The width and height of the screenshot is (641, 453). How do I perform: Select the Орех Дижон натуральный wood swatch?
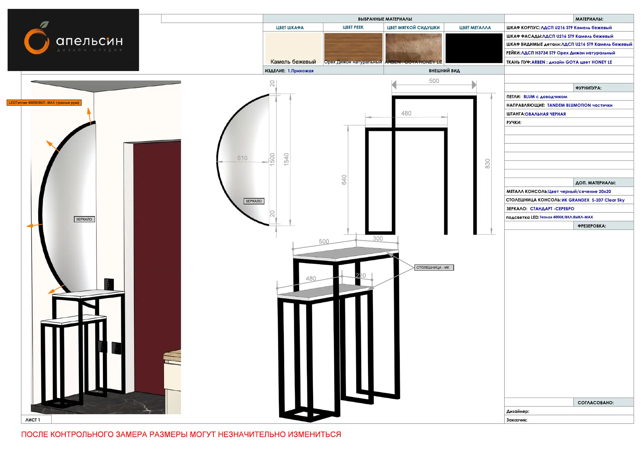[353, 47]
